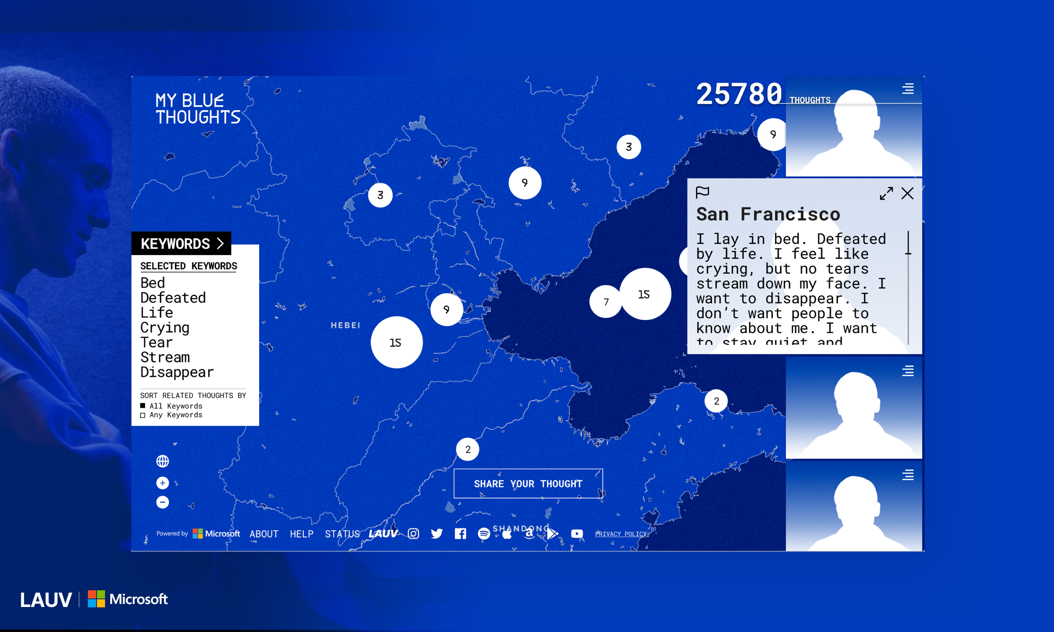Image resolution: width=1054 pixels, height=632 pixels.
Task: Open the Spotify icon link
Action: click(x=484, y=533)
